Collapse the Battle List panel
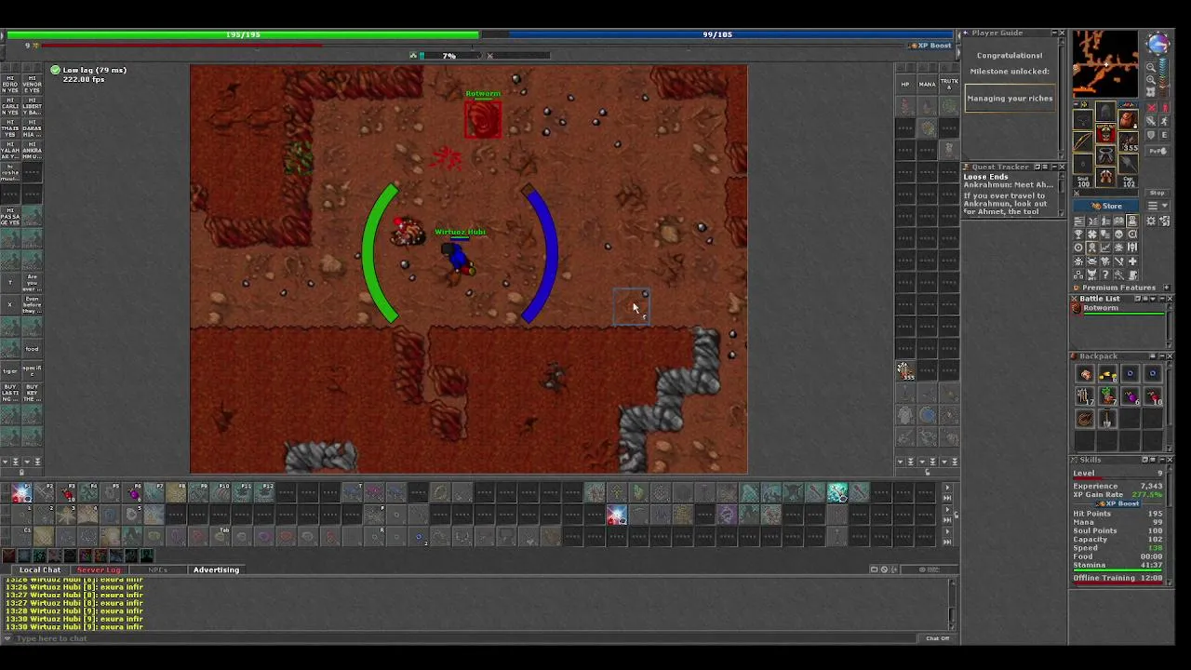Screen dimensions: 1191x670 coord(1162,299)
